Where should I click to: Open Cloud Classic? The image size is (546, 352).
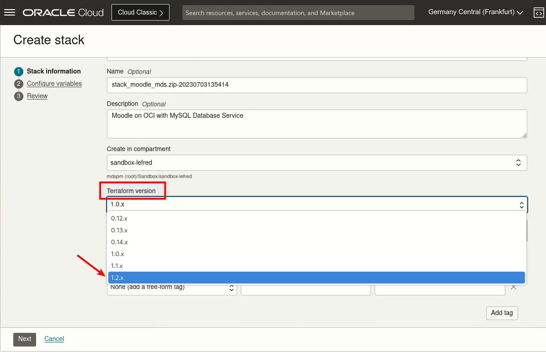140,12
